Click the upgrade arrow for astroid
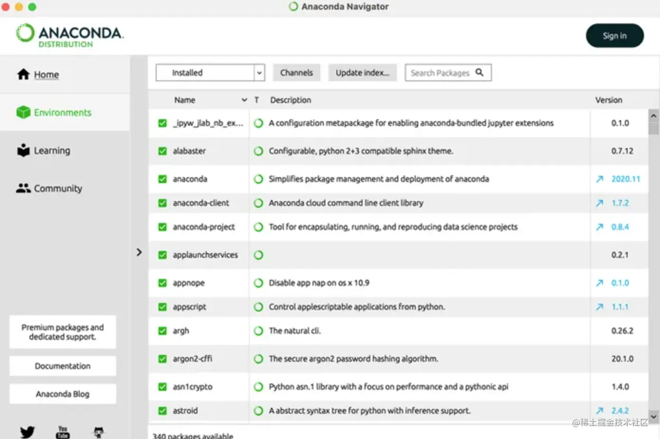The width and height of the screenshot is (660, 439). [600, 410]
